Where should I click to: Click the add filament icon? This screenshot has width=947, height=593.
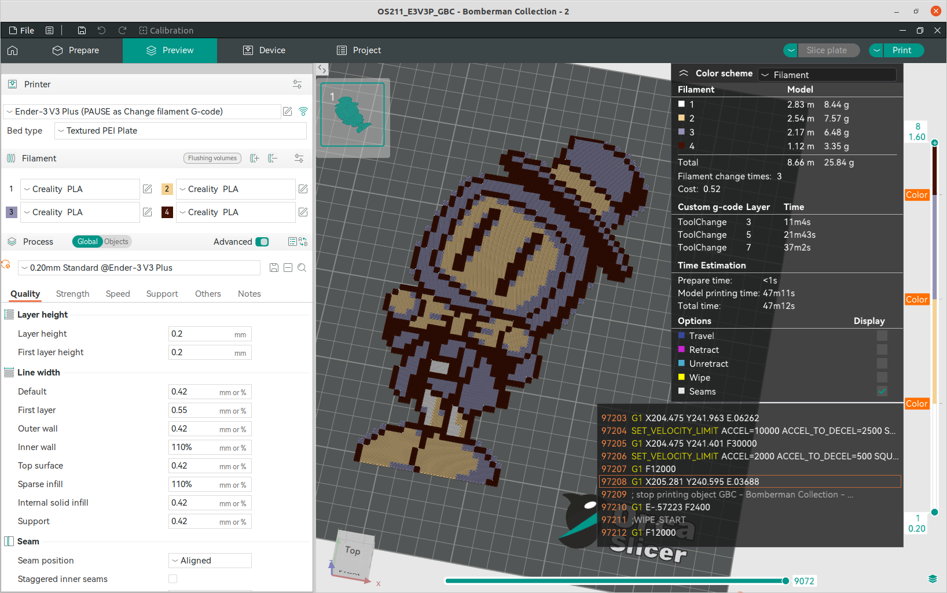pyautogui.click(x=254, y=158)
